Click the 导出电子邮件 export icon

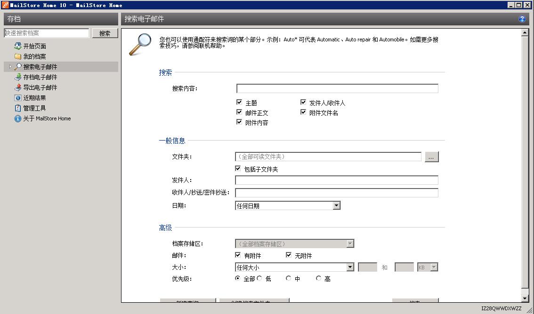pyautogui.click(x=18, y=87)
